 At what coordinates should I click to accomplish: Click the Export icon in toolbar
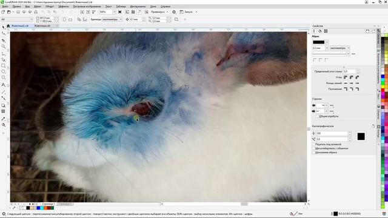(88, 12)
